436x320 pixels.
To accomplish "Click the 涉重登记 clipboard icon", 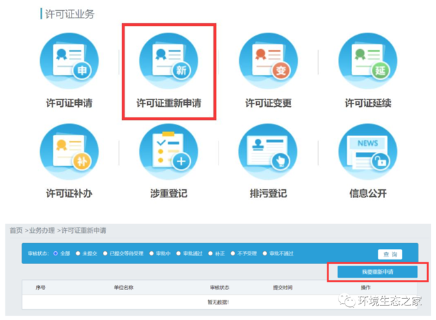I will tap(168, 153).
